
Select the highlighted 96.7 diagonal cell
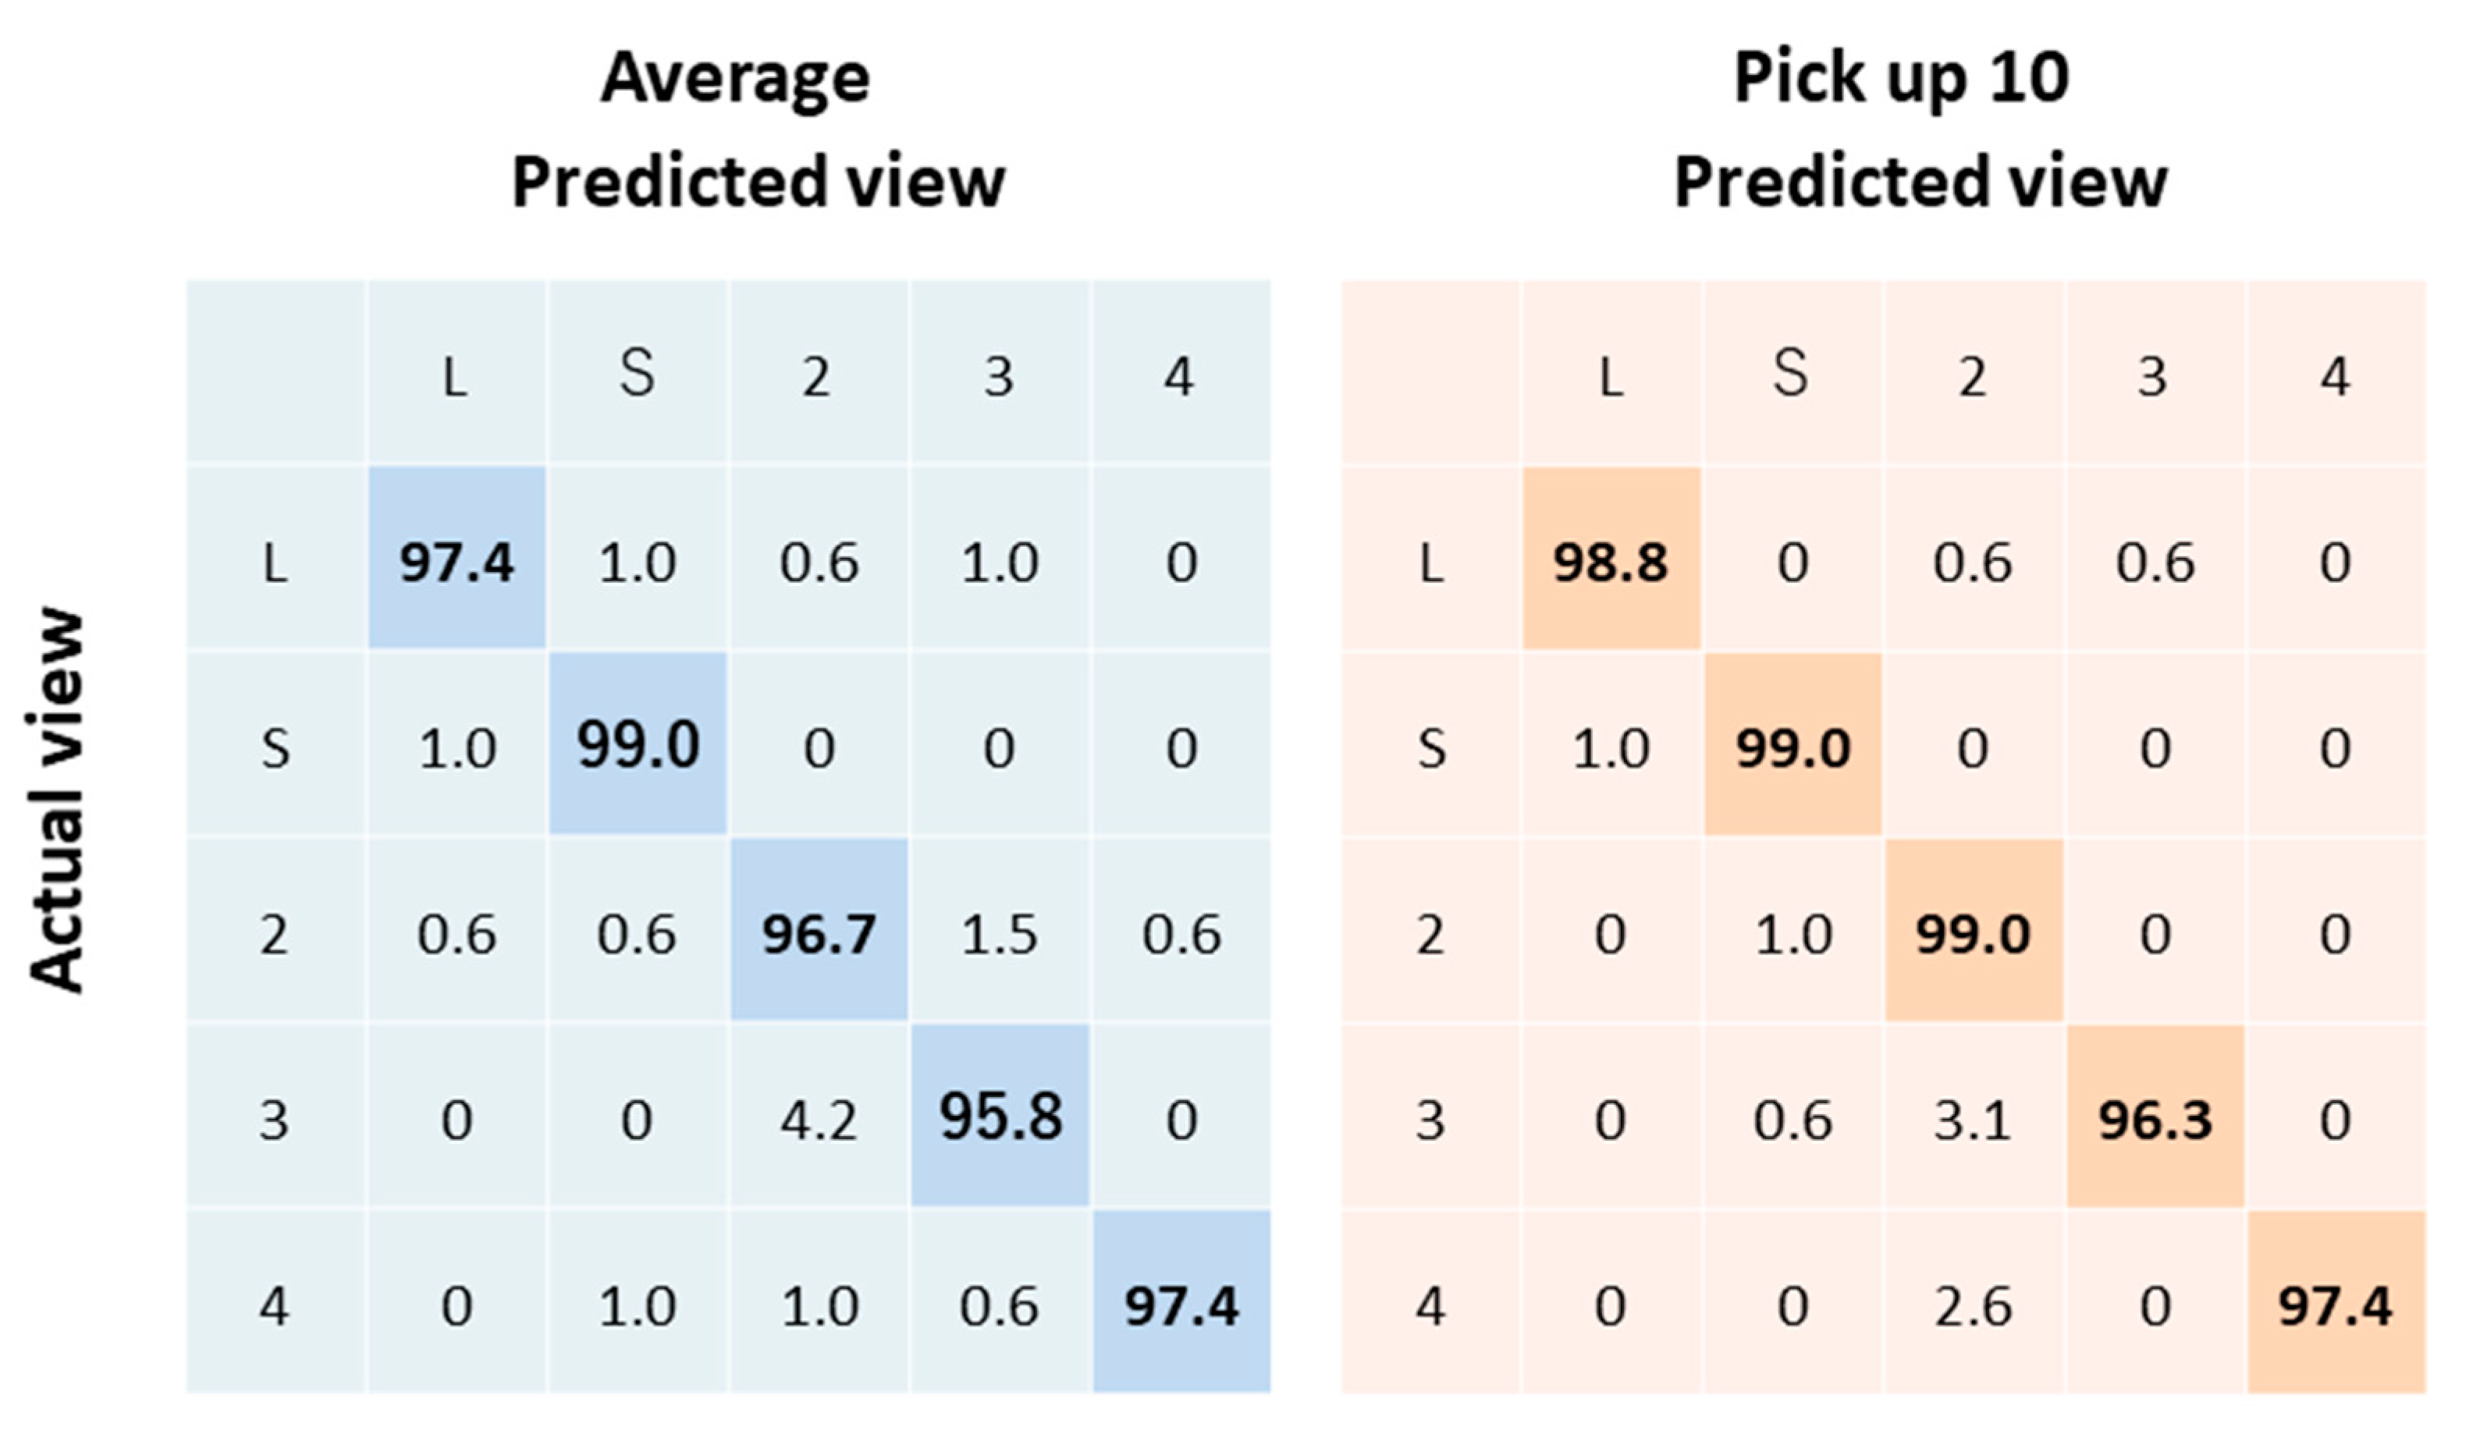coord(818,932)
